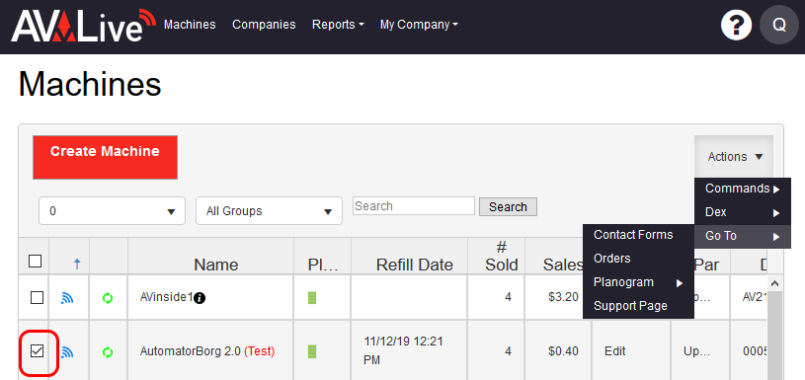
Task: Click the Q user avatar icon
Action: coord(778,25)
